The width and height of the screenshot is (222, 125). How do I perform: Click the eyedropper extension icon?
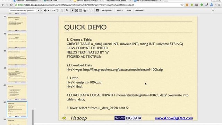tap(207, 5)
